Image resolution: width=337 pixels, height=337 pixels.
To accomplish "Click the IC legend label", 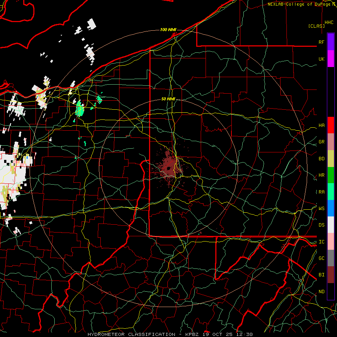I will click(321, 242).
